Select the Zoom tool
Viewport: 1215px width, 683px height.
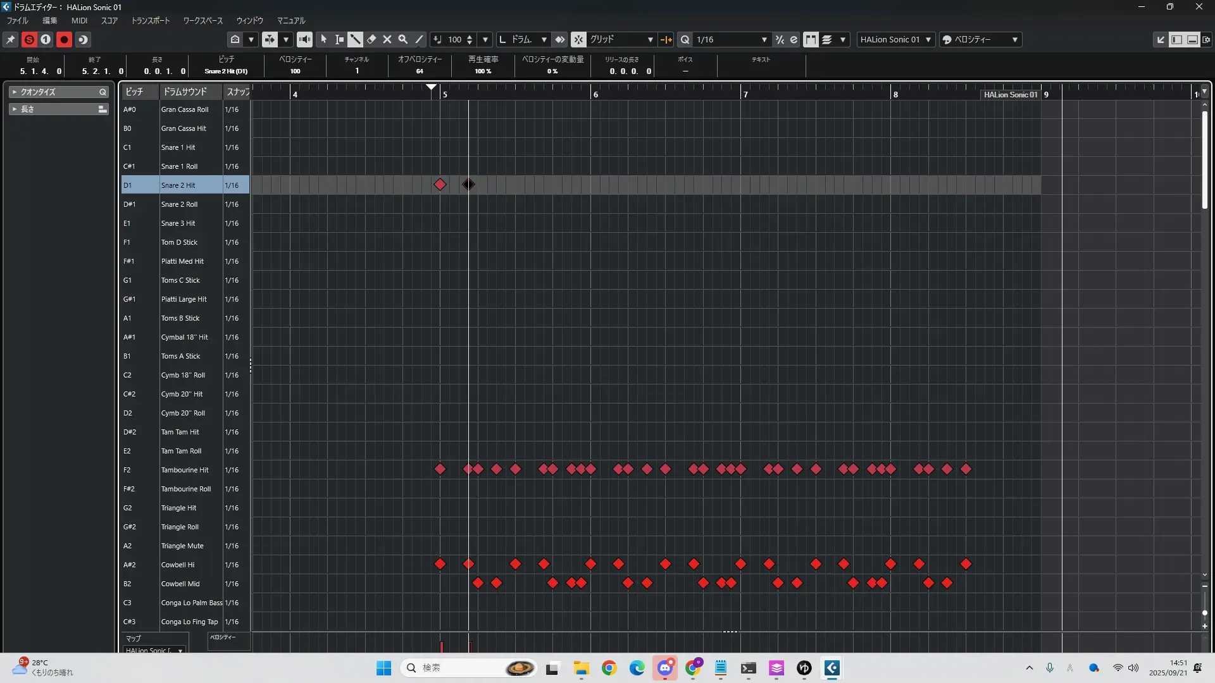click(x=403, y=39)
